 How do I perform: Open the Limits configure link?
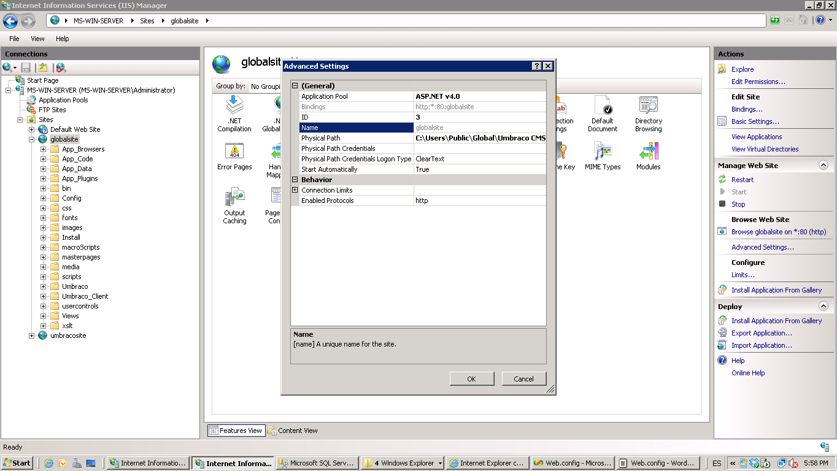tap(743, 275)
